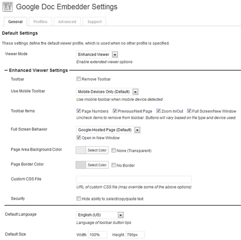Open the Full Screen Behavior dropdown
Viewport: 241px width, 240px height.
(108, 130)
